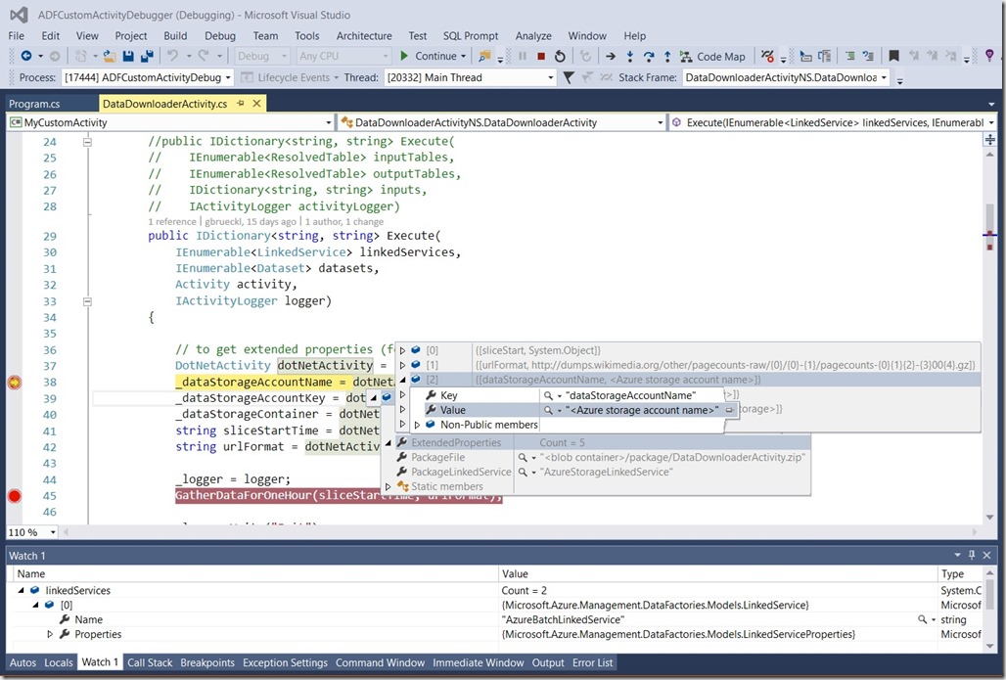The height and width of the screenshot is (680, 1006).
Task: Click Continue to resume debugging
Action: tap(434, 57)
